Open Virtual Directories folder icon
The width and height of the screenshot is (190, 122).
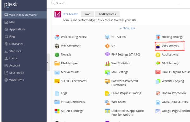click(57, 102)
